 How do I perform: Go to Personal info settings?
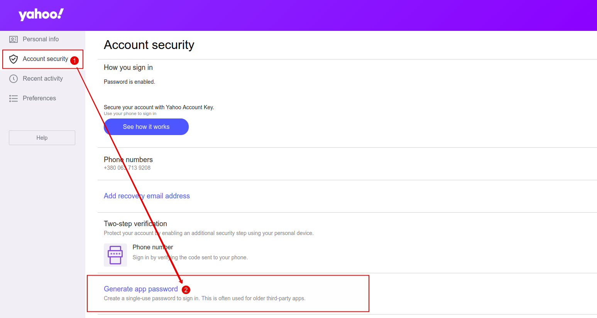(41, 39)
